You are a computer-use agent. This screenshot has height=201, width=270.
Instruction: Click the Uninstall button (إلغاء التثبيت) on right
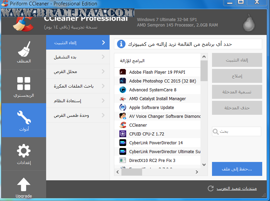tap(237, 60)
